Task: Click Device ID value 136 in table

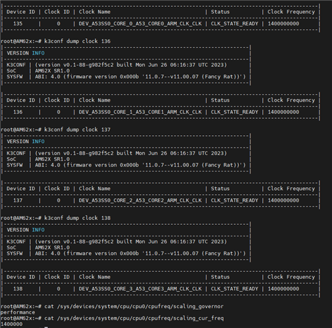Action: 18,112
